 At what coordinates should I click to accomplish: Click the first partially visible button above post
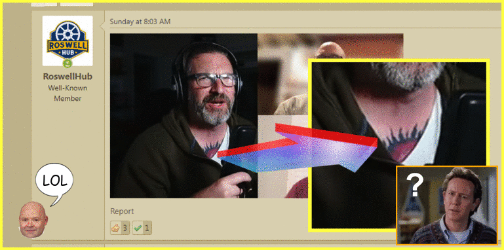(x=44, y=3)
